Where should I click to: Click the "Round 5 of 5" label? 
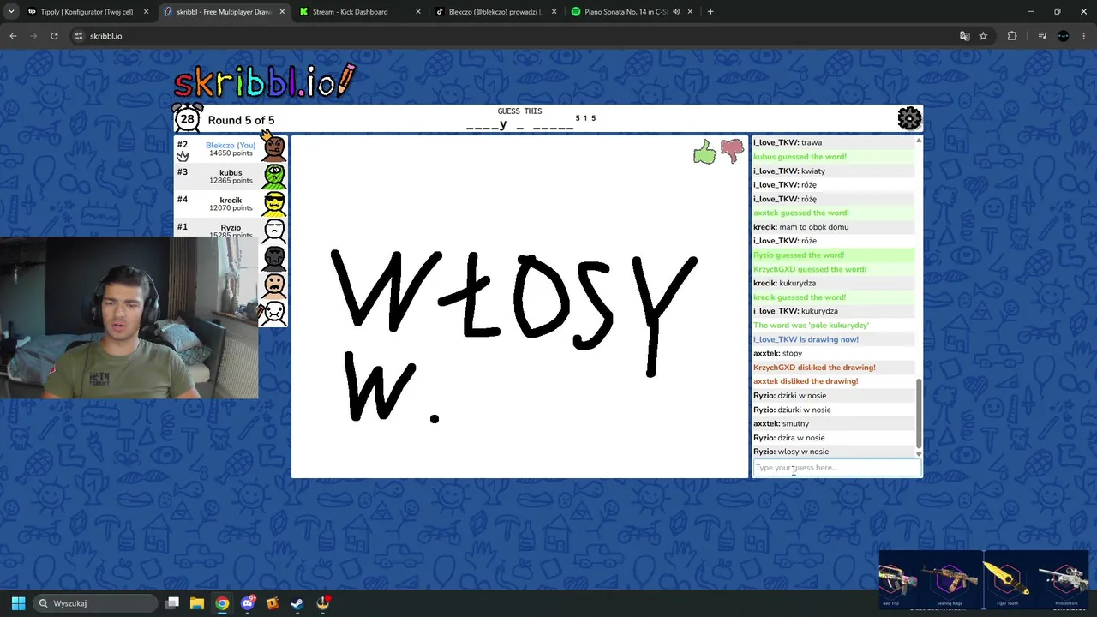pos(241,120)
